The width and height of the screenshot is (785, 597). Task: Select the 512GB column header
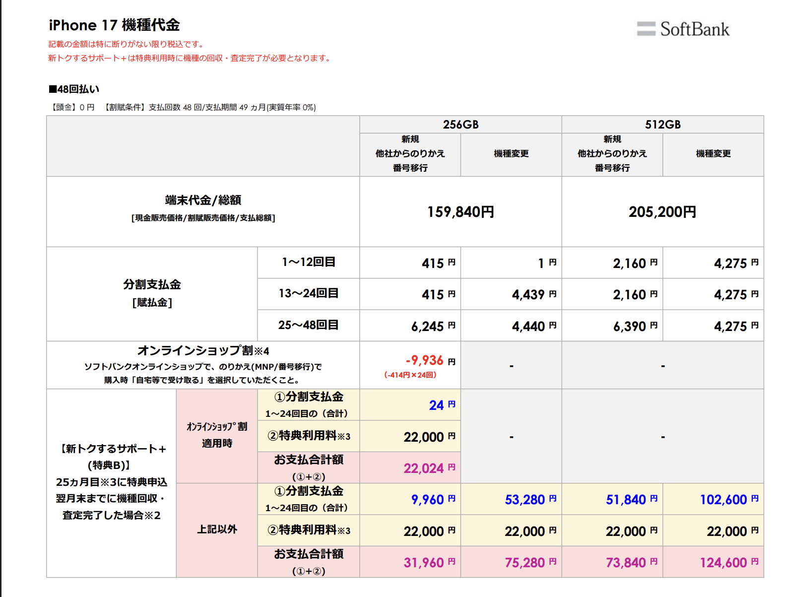tap(662, 125)
